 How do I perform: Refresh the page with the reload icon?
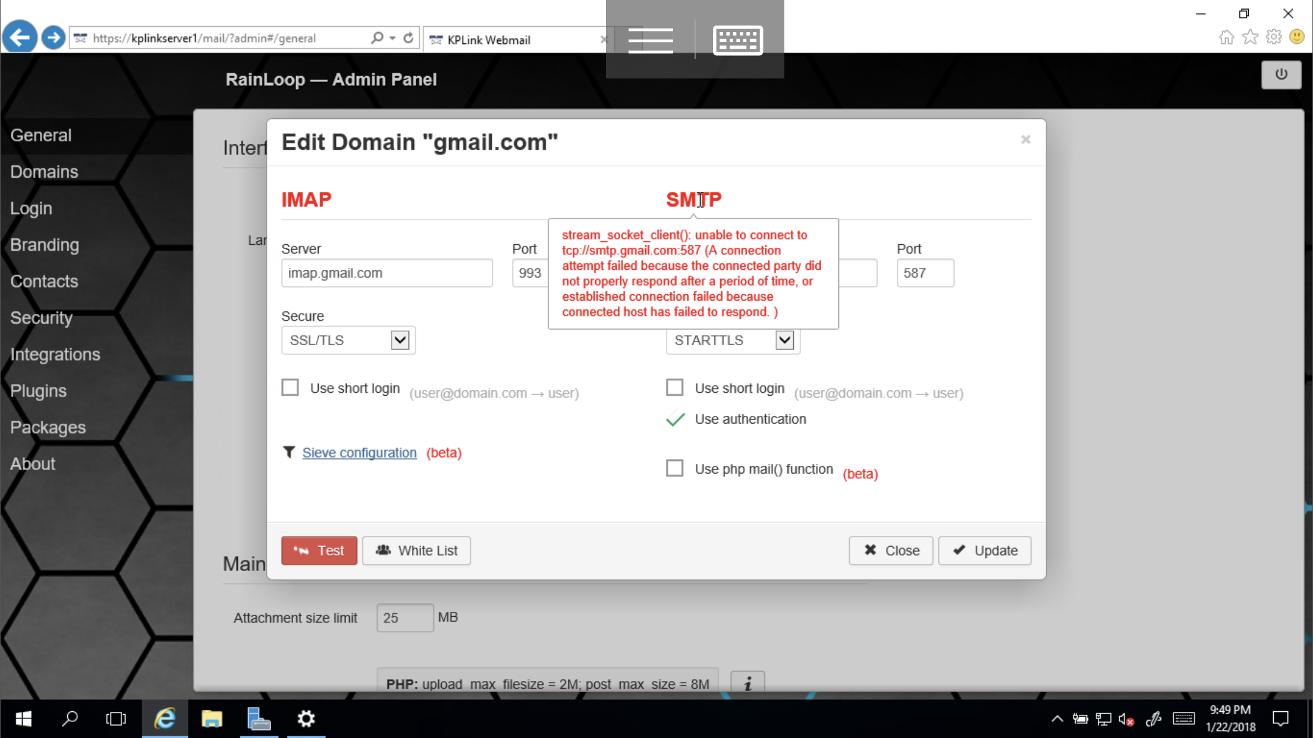(409, 37)
